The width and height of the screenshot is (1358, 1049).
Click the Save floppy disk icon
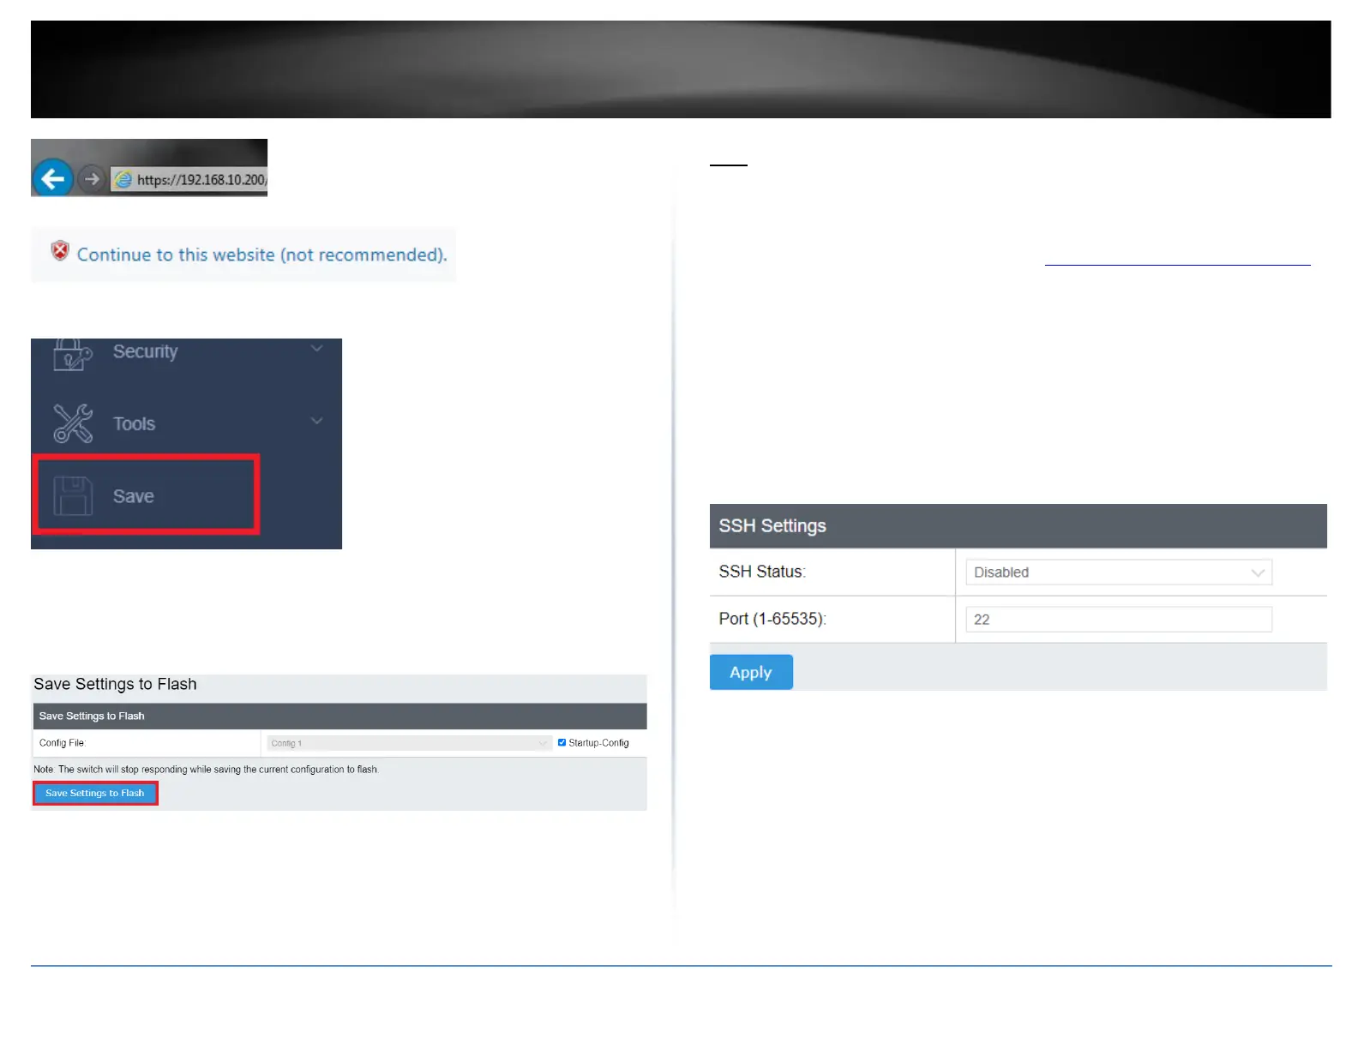(73, 495)
